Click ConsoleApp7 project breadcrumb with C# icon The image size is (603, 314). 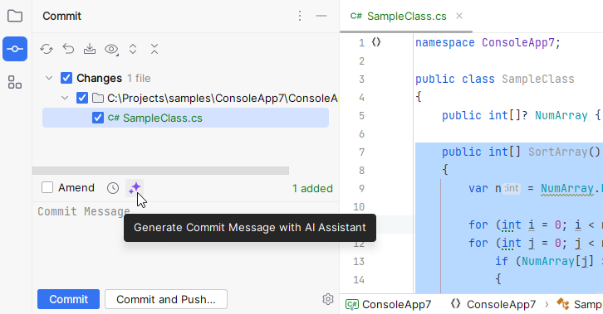coord(389,304)
